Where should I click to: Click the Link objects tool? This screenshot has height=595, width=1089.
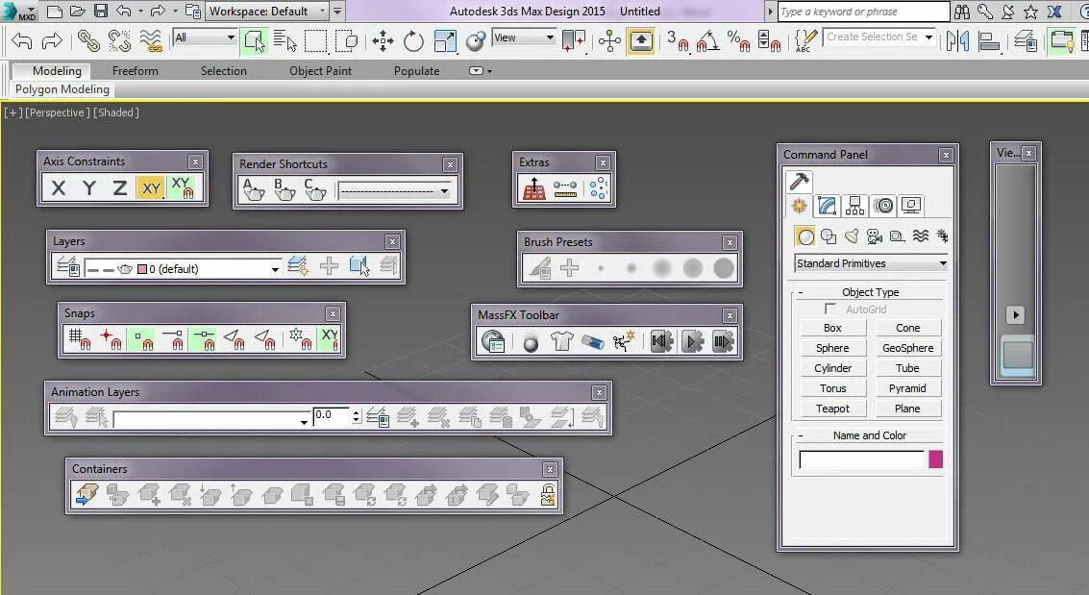(x=88, y=41)
